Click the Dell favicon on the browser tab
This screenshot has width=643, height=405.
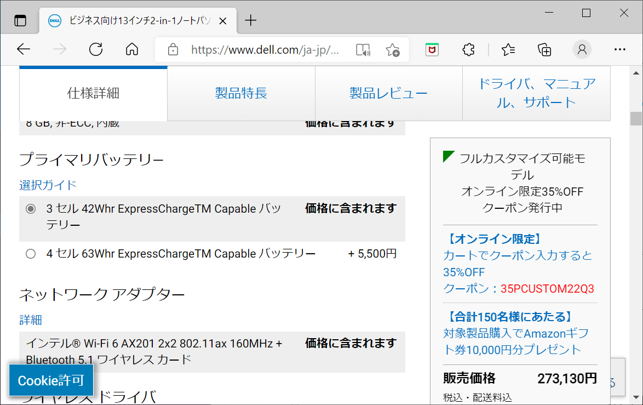(x=55, y=20)
